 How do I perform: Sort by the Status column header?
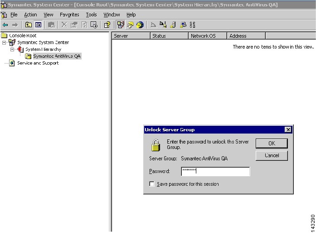(x=169, y=36)
